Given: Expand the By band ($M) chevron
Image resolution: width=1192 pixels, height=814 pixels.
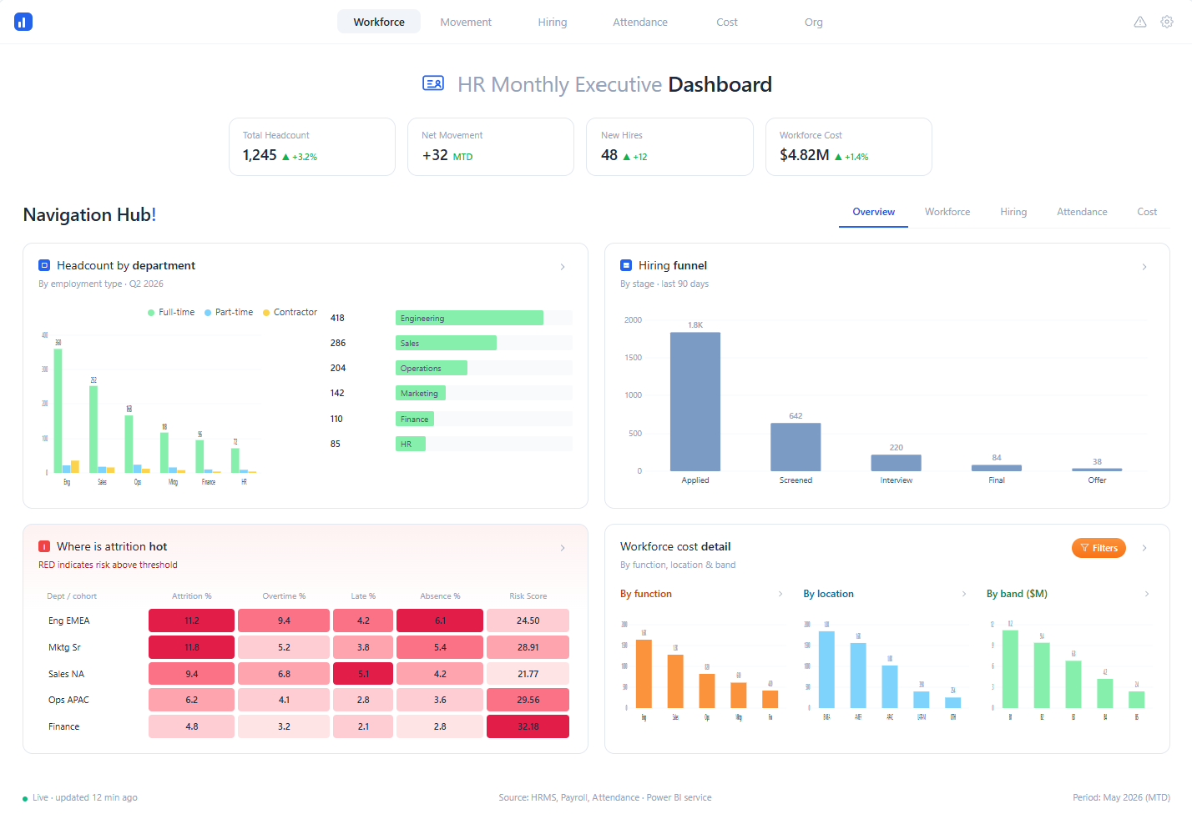Looking at the screenshot, I should click(1147, 594).
